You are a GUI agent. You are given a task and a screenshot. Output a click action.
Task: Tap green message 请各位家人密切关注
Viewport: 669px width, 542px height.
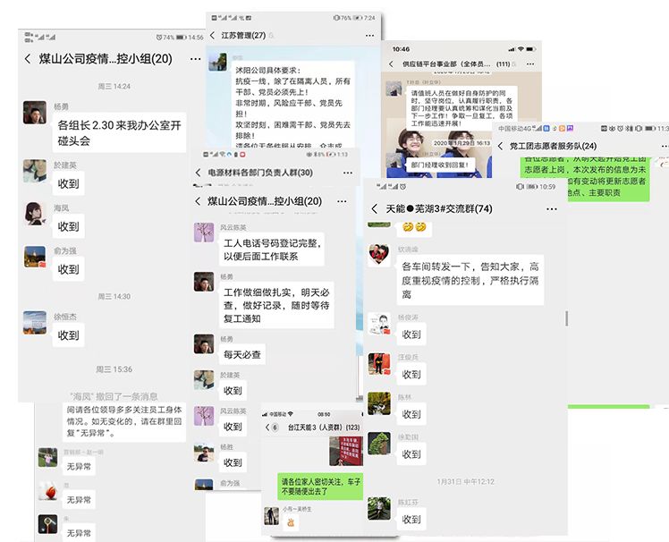pos(322,487)
